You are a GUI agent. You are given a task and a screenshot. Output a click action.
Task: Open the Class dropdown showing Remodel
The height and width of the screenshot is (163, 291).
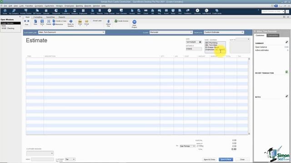tap(191, 32)
